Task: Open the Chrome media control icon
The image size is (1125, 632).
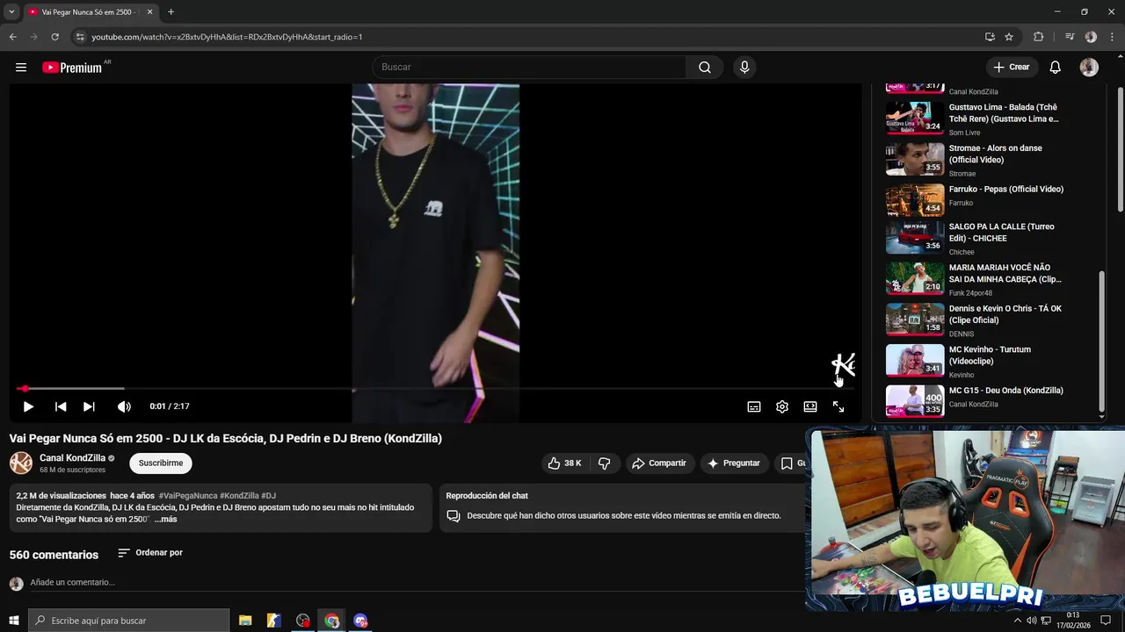Action: coord(1069,37)
